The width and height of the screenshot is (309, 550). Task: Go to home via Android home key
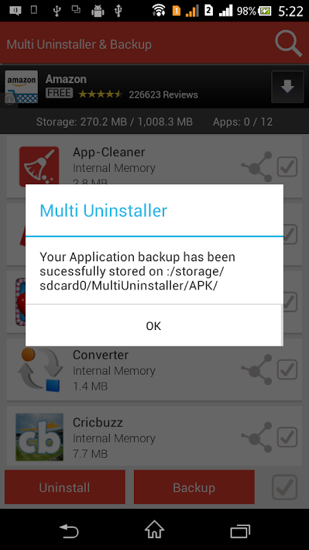154,529
